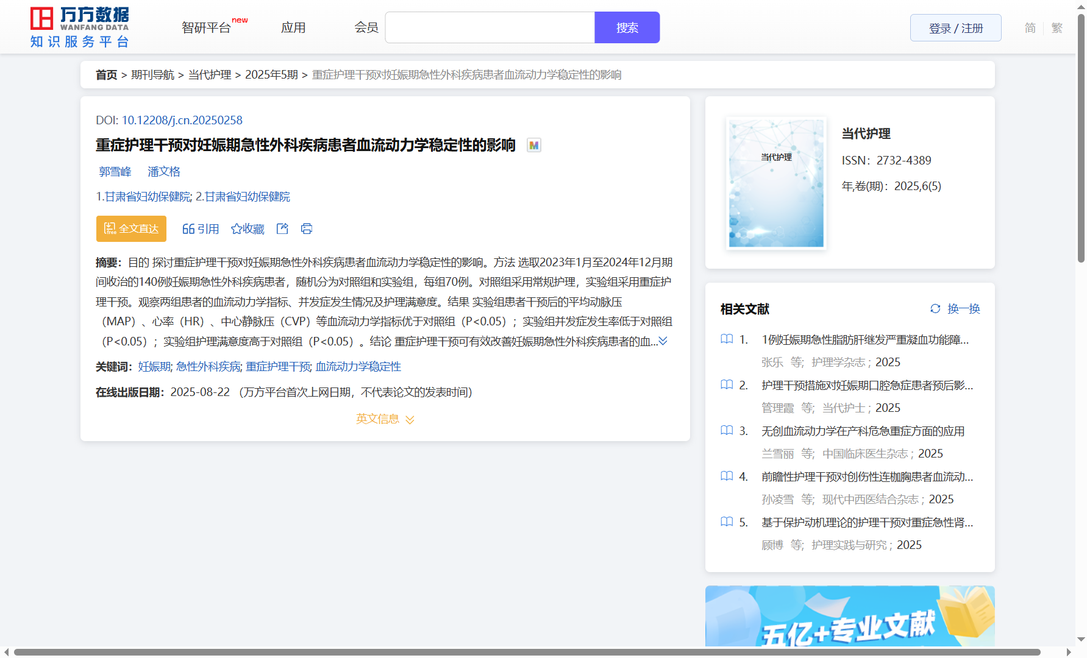The width and height of the screenshot is (1087, 658).
Task: Open the 智研平台 menu
Action: tap(207, 28)
